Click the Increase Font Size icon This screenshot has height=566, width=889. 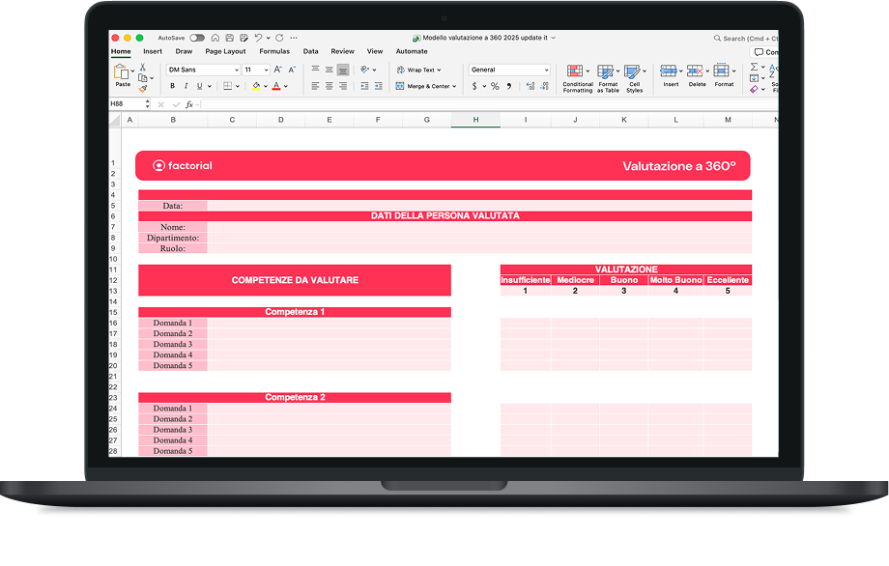(x=278, y=70)
